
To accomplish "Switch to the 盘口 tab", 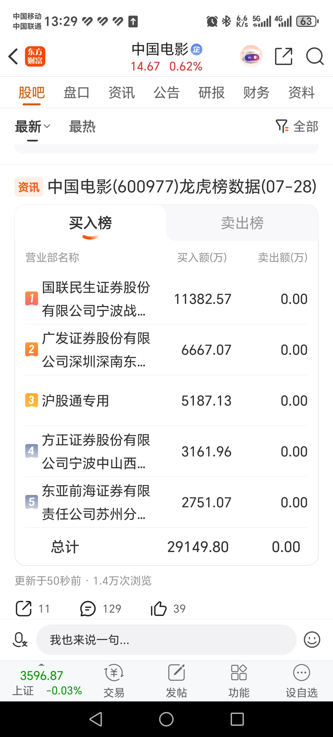I will tap(77, 93).
